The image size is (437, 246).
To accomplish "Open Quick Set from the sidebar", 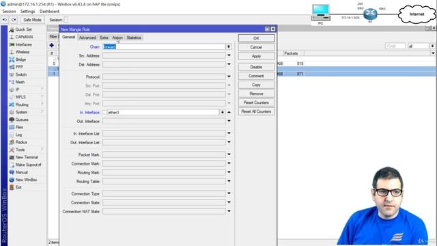I will coord(23,29).
